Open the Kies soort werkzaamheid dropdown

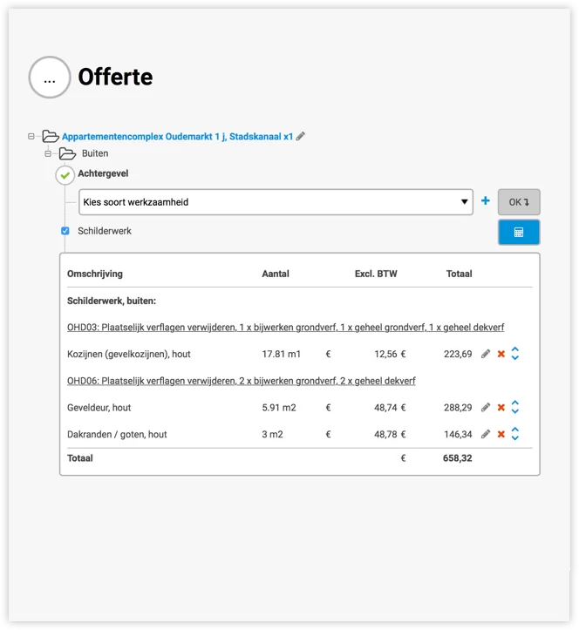pyautogui.click(x=275, y=202)
